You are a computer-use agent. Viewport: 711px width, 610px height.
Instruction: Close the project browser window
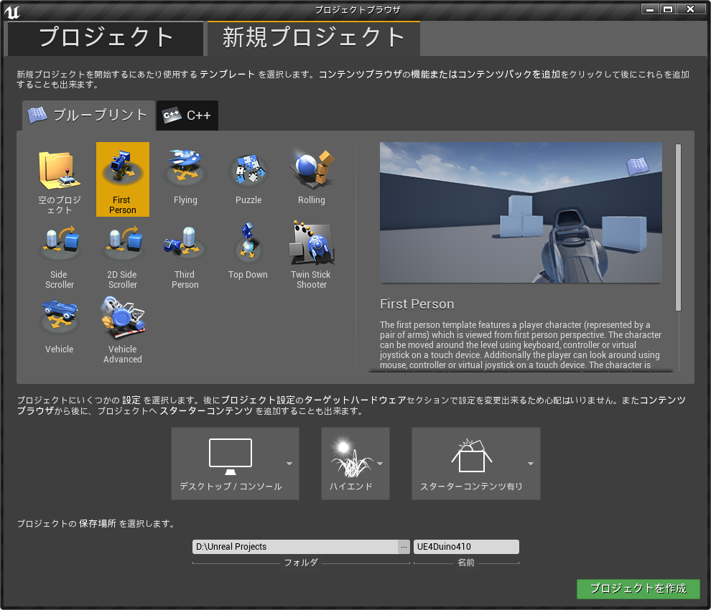point(691,9)
